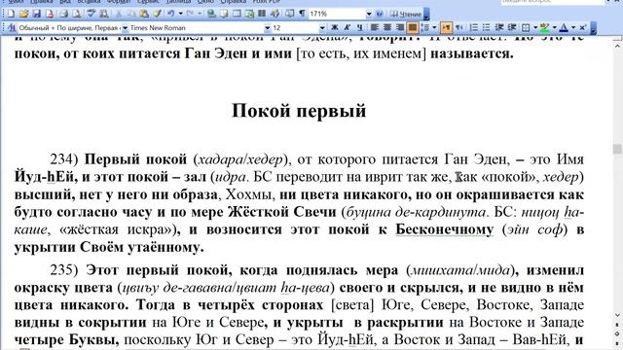Expand font color palette arrow
The width and height of the screenshot is (623, 350).
(573, 28)
